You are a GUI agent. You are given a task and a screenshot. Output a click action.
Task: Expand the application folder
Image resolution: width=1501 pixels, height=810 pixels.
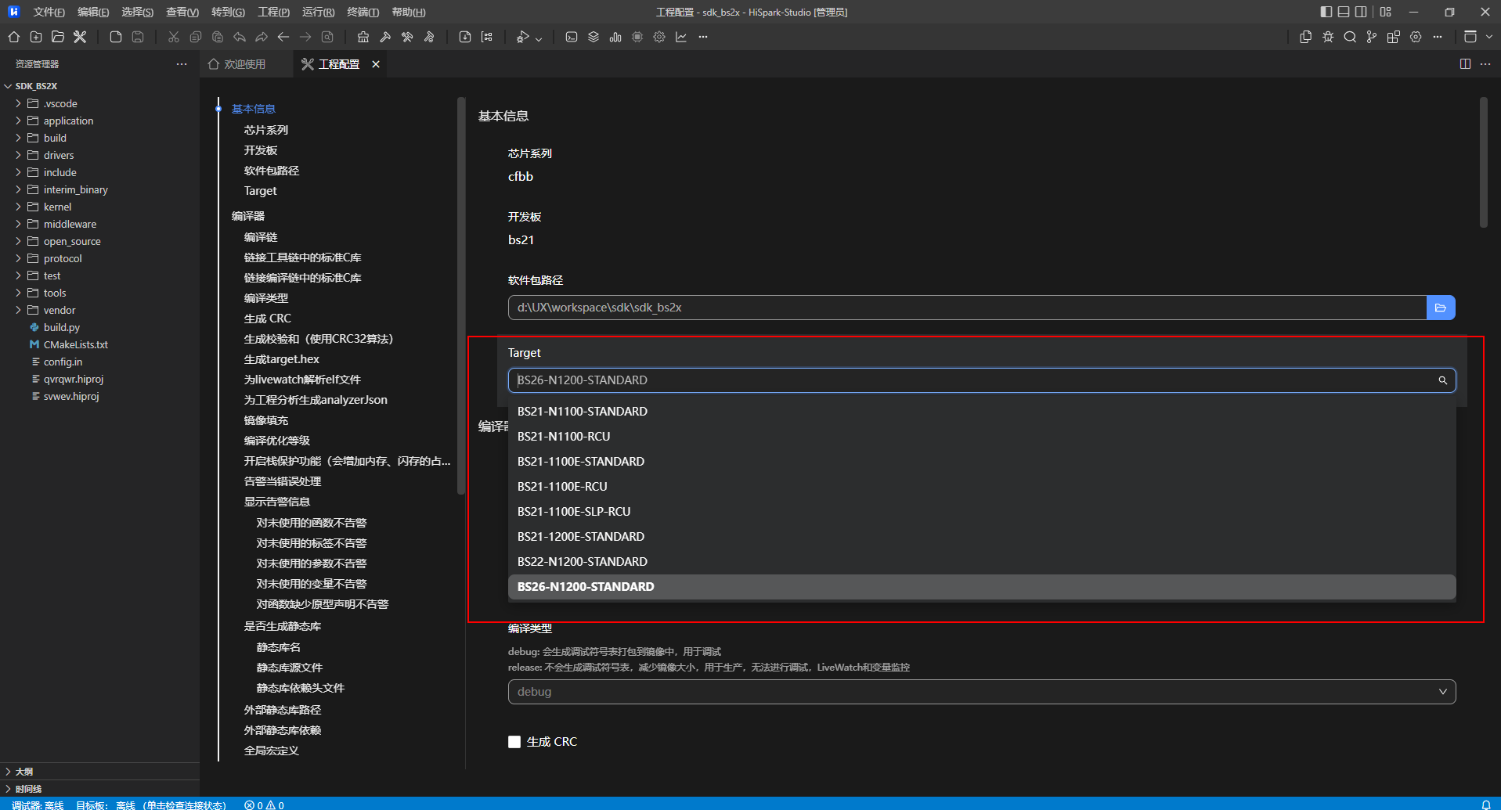[68, 121]
